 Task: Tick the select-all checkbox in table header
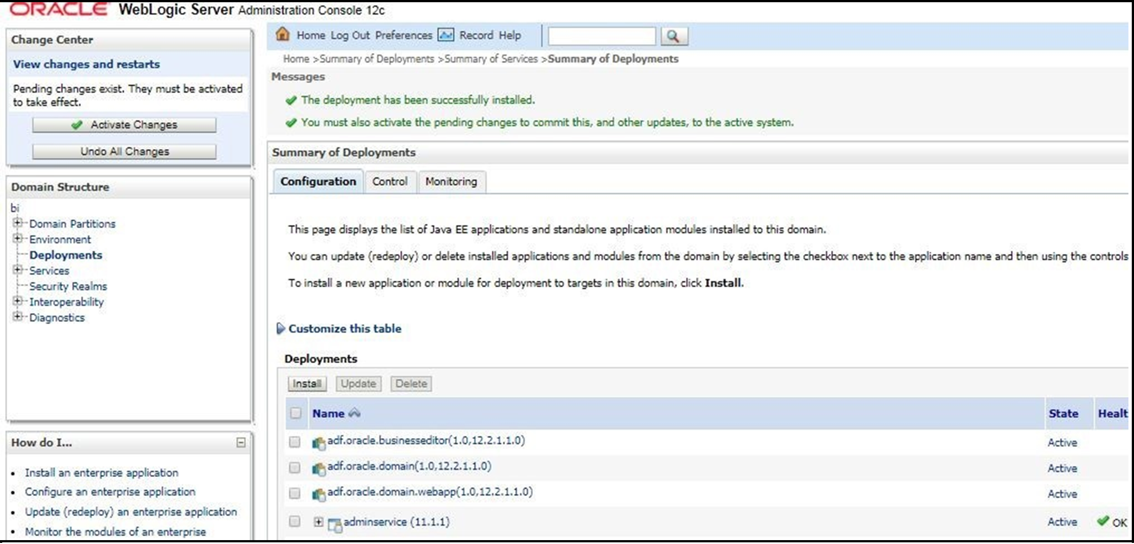(x=295, y=413)
